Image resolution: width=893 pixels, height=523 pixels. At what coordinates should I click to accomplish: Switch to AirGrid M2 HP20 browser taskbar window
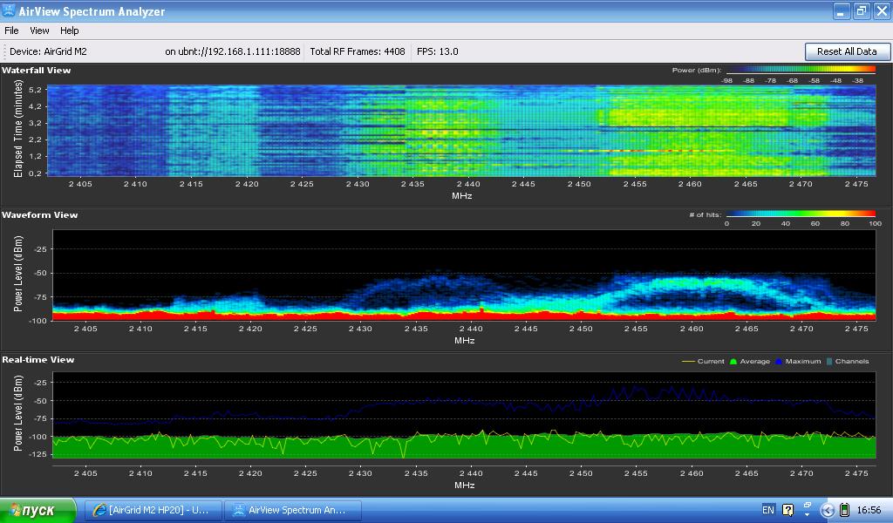(x=153, y=510)
